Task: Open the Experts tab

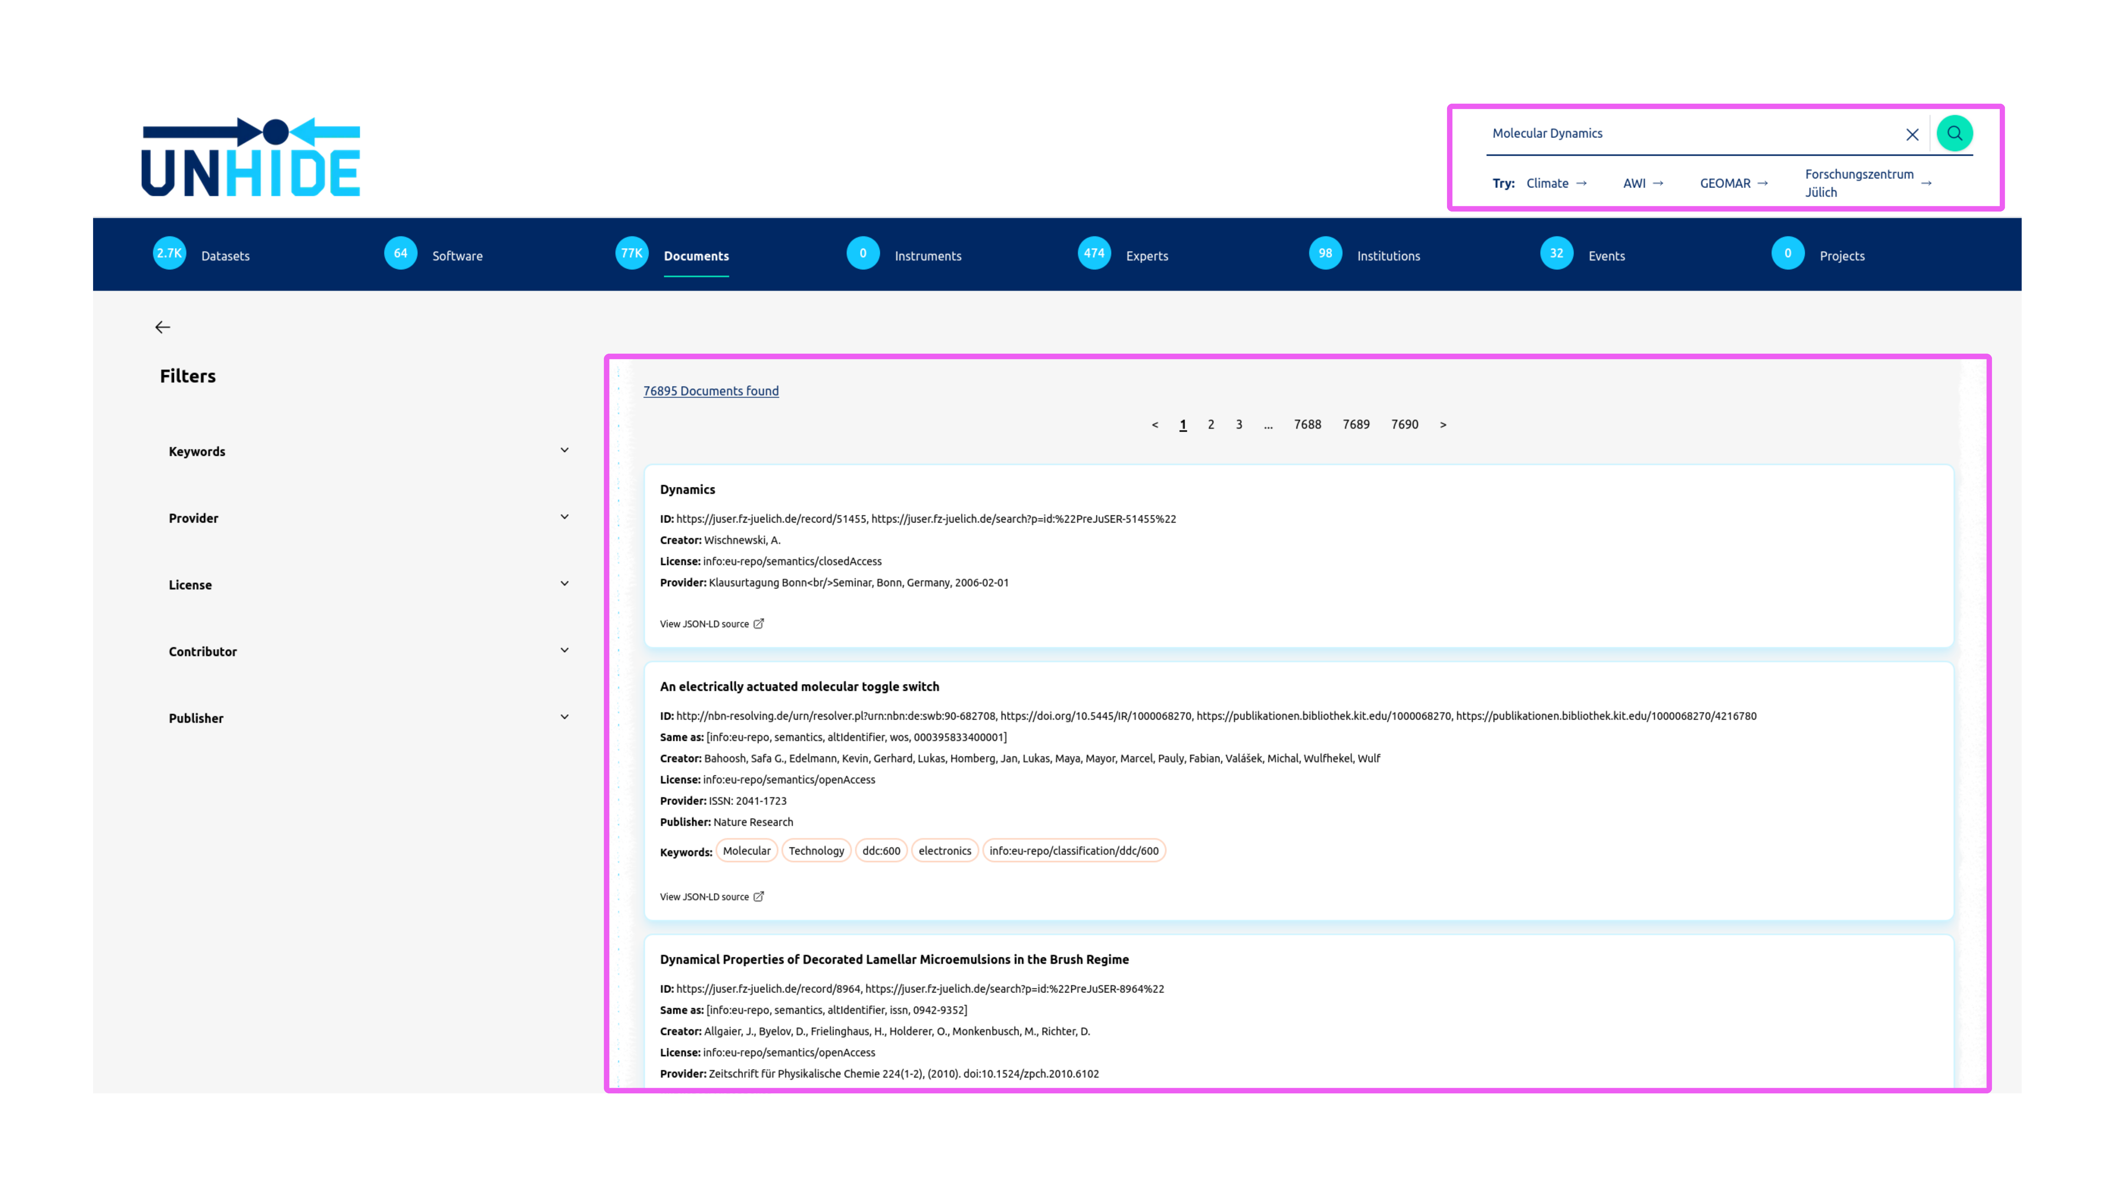Action: pos(1146,255)
